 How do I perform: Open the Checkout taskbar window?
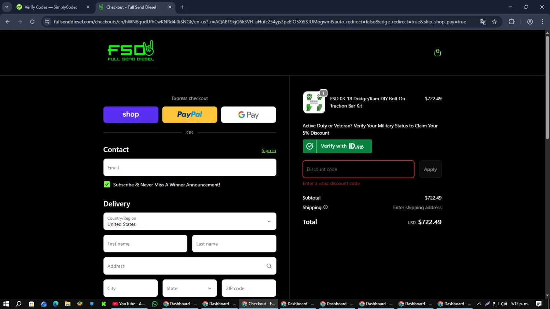pos(258,304)
